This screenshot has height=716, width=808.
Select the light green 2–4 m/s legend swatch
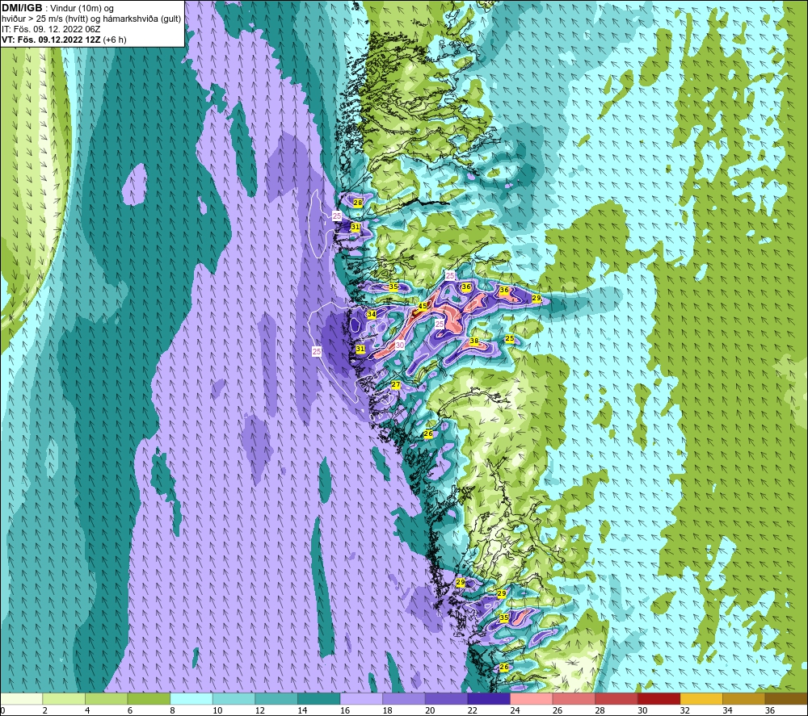(x=64, y=699)
